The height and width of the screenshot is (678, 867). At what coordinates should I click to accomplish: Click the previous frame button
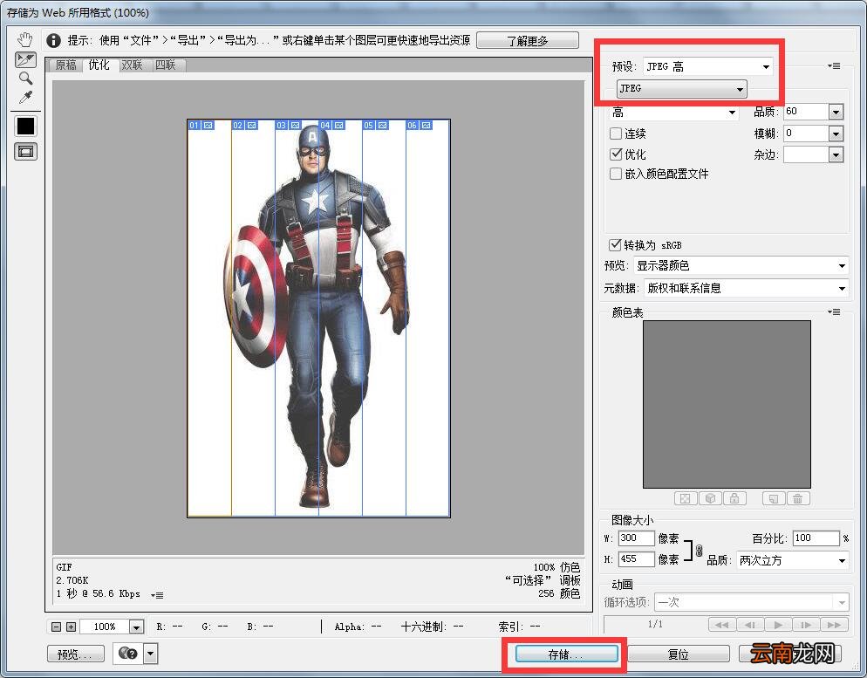pyautogui.click(x=750, y=625)
